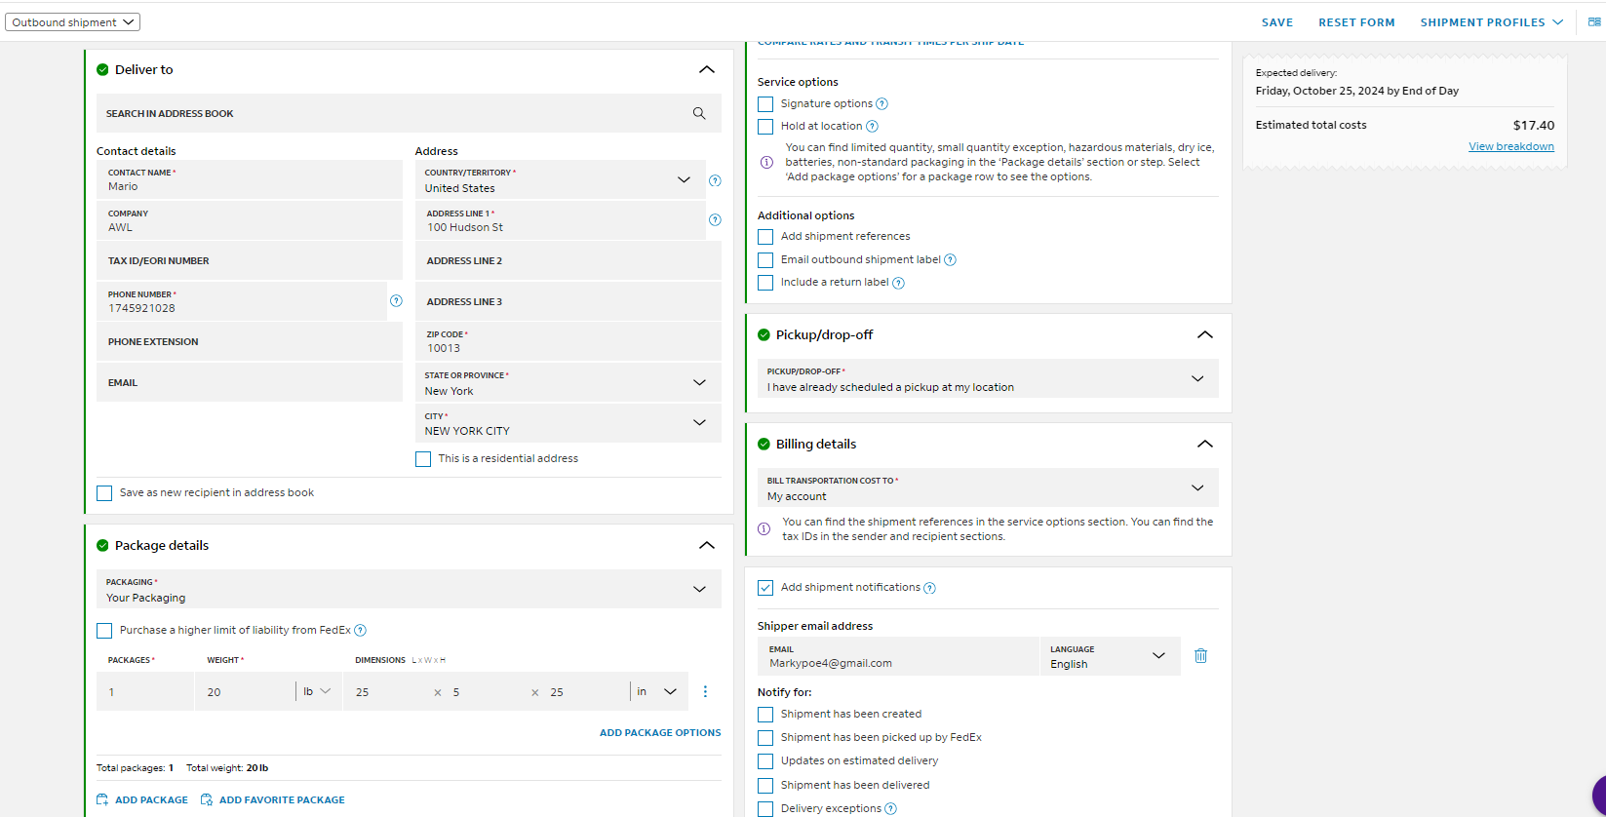Check 'Updates on estimated delivery' notification
Viewport: 1606px width, 817px height.
pos(765,761)
